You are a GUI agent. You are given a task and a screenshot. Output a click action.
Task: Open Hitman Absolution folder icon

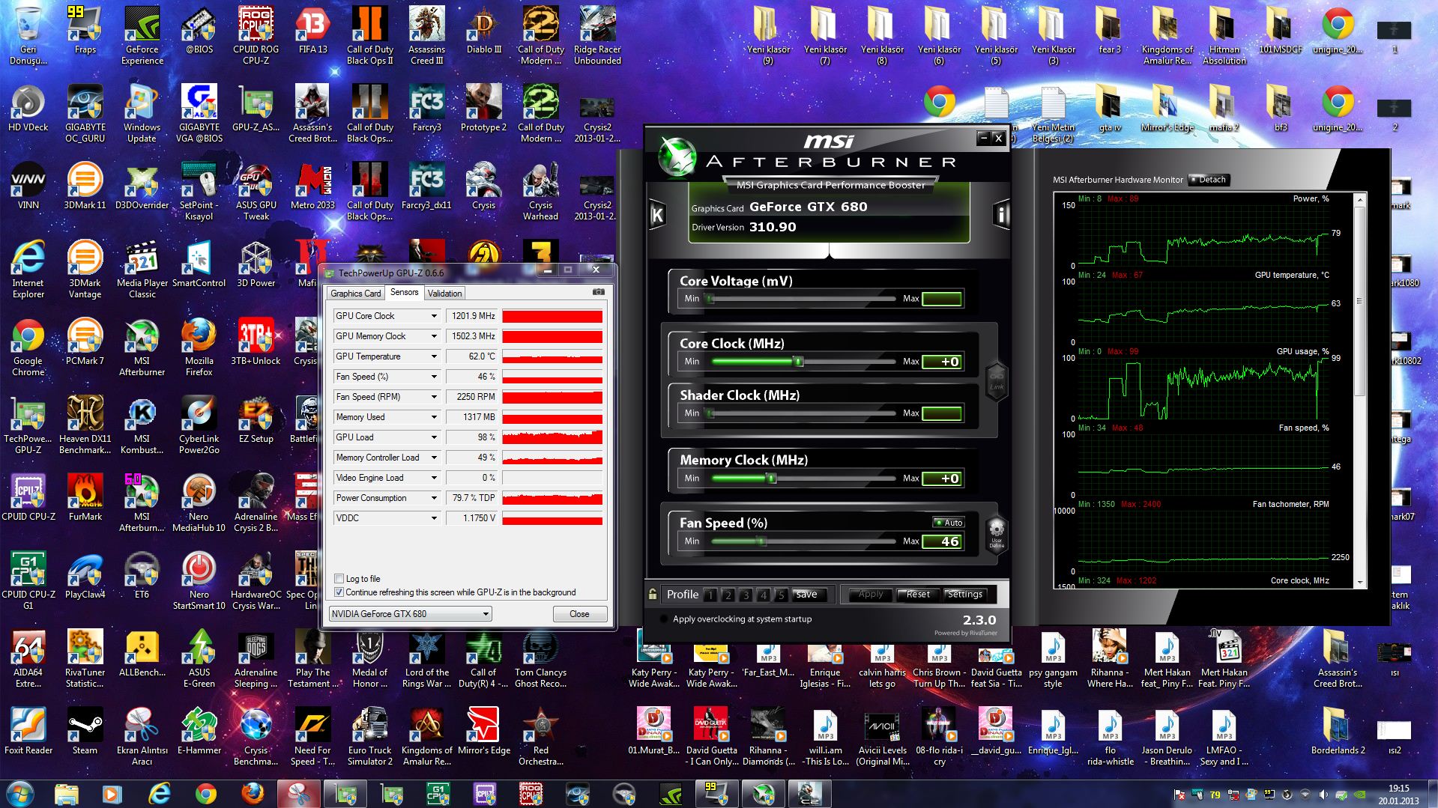point(1224,35)
